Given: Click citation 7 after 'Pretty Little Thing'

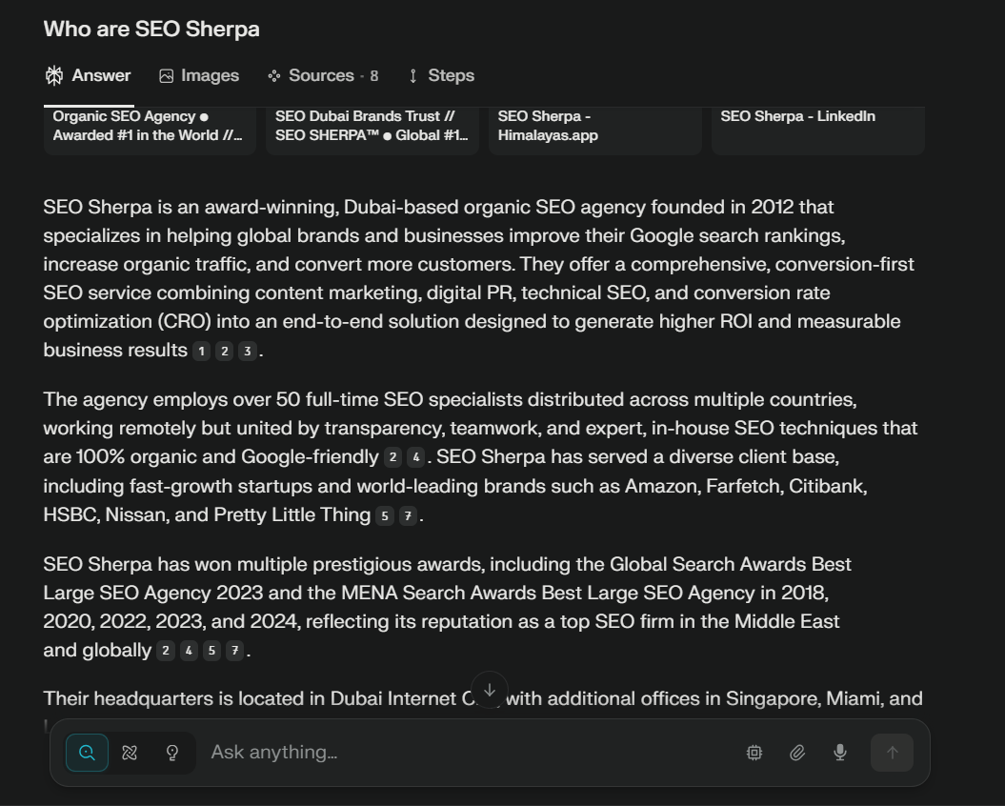Looking at the screenshot, I should (x=408, y=515).
